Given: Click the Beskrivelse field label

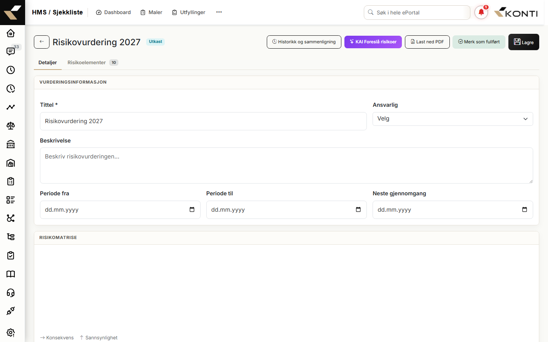Looking at the screenshot, I should coord(55,141).
